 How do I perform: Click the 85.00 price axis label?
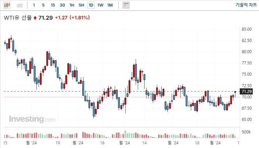click(247, 29)
